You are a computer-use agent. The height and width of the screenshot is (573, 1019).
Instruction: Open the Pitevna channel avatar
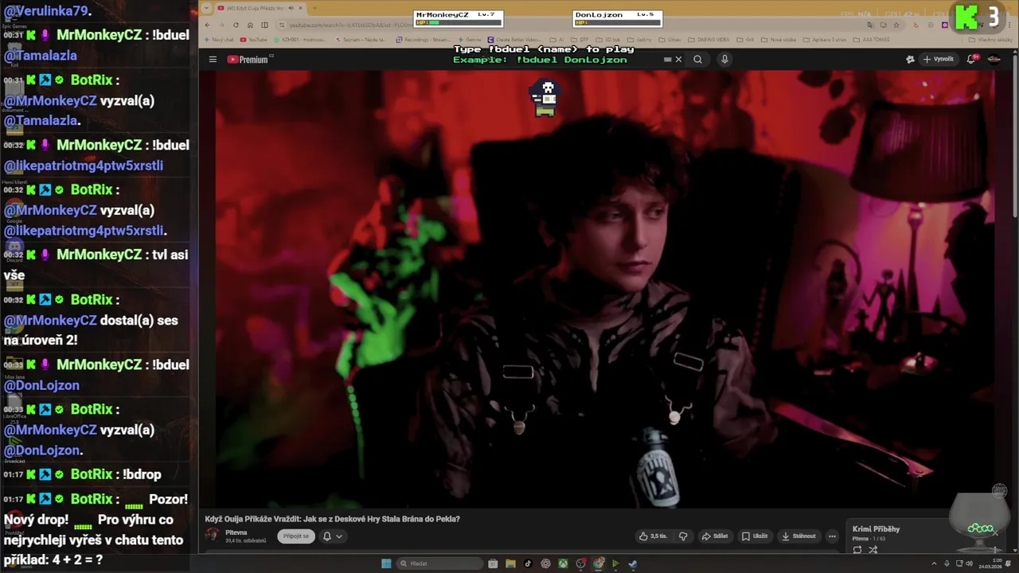[x=213, y=536]
